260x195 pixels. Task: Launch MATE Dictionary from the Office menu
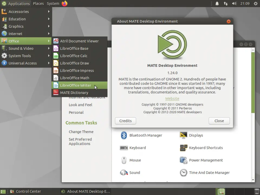pos(74,92)
